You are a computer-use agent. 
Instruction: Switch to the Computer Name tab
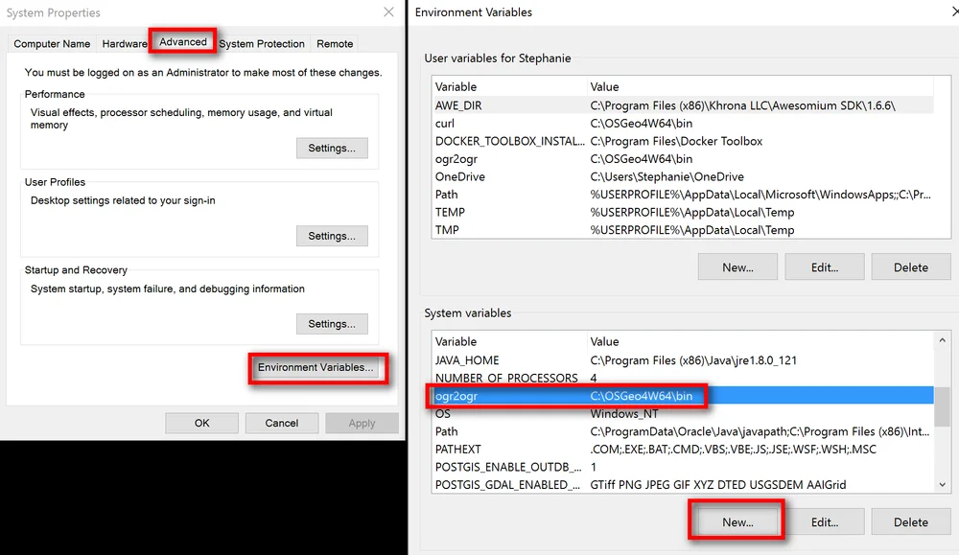51,43
